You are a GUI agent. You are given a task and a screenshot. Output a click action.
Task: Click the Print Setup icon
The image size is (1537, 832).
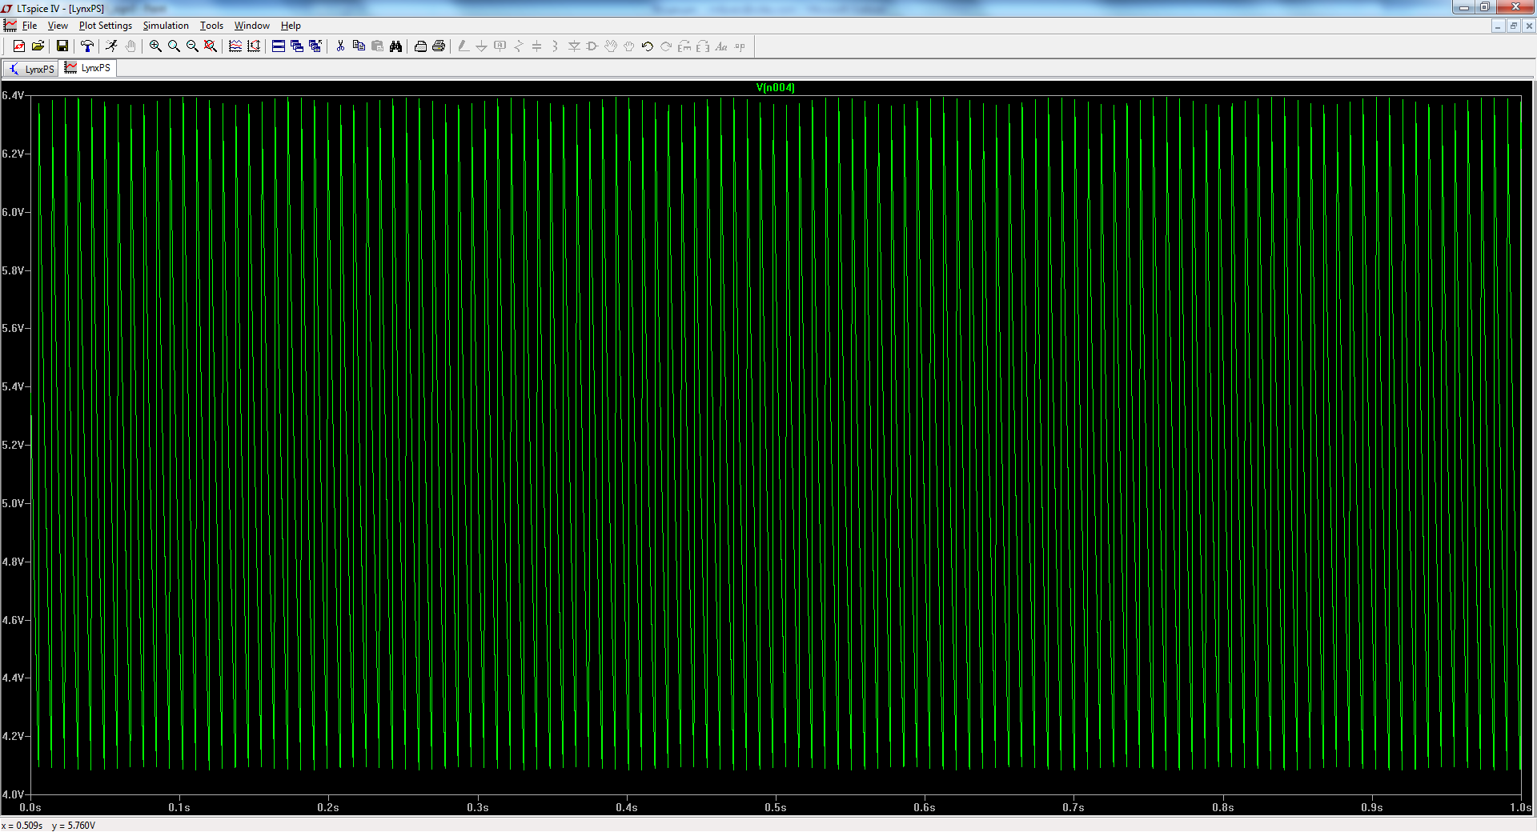[420, 46]
